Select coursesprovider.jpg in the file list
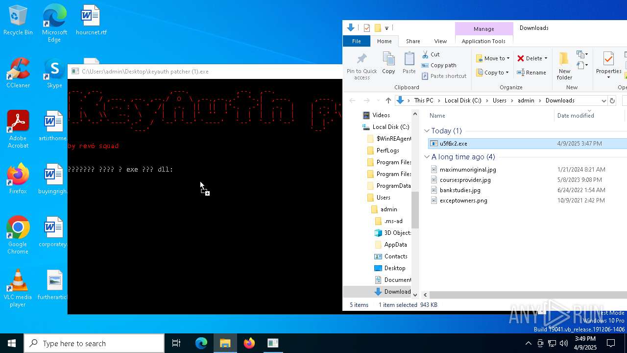The width and height of the screenshot is (627, 353). point(465,180)
